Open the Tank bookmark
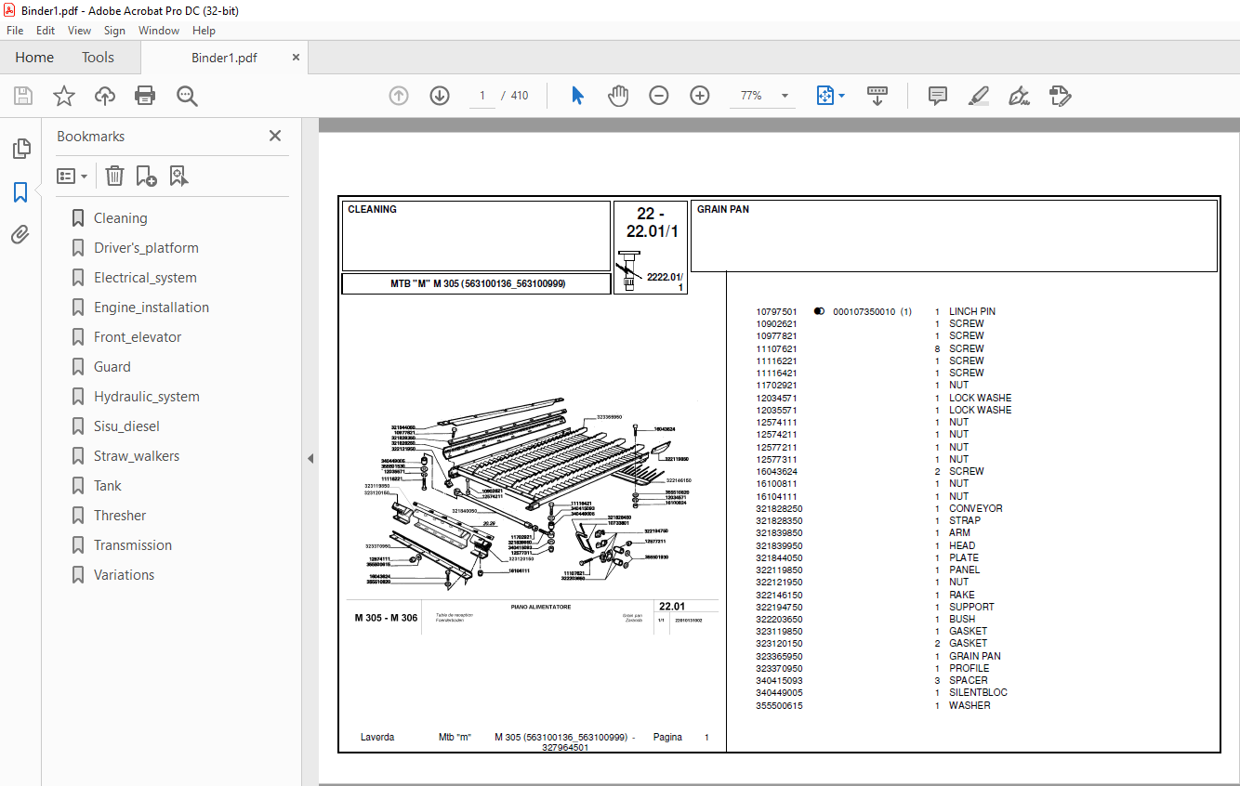Viewport: 1240px width, 786px height. click(x=107, y=486)
